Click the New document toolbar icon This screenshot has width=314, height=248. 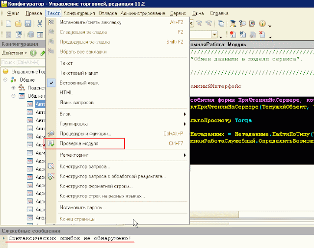pyautogui.click(x=8, y=24)
